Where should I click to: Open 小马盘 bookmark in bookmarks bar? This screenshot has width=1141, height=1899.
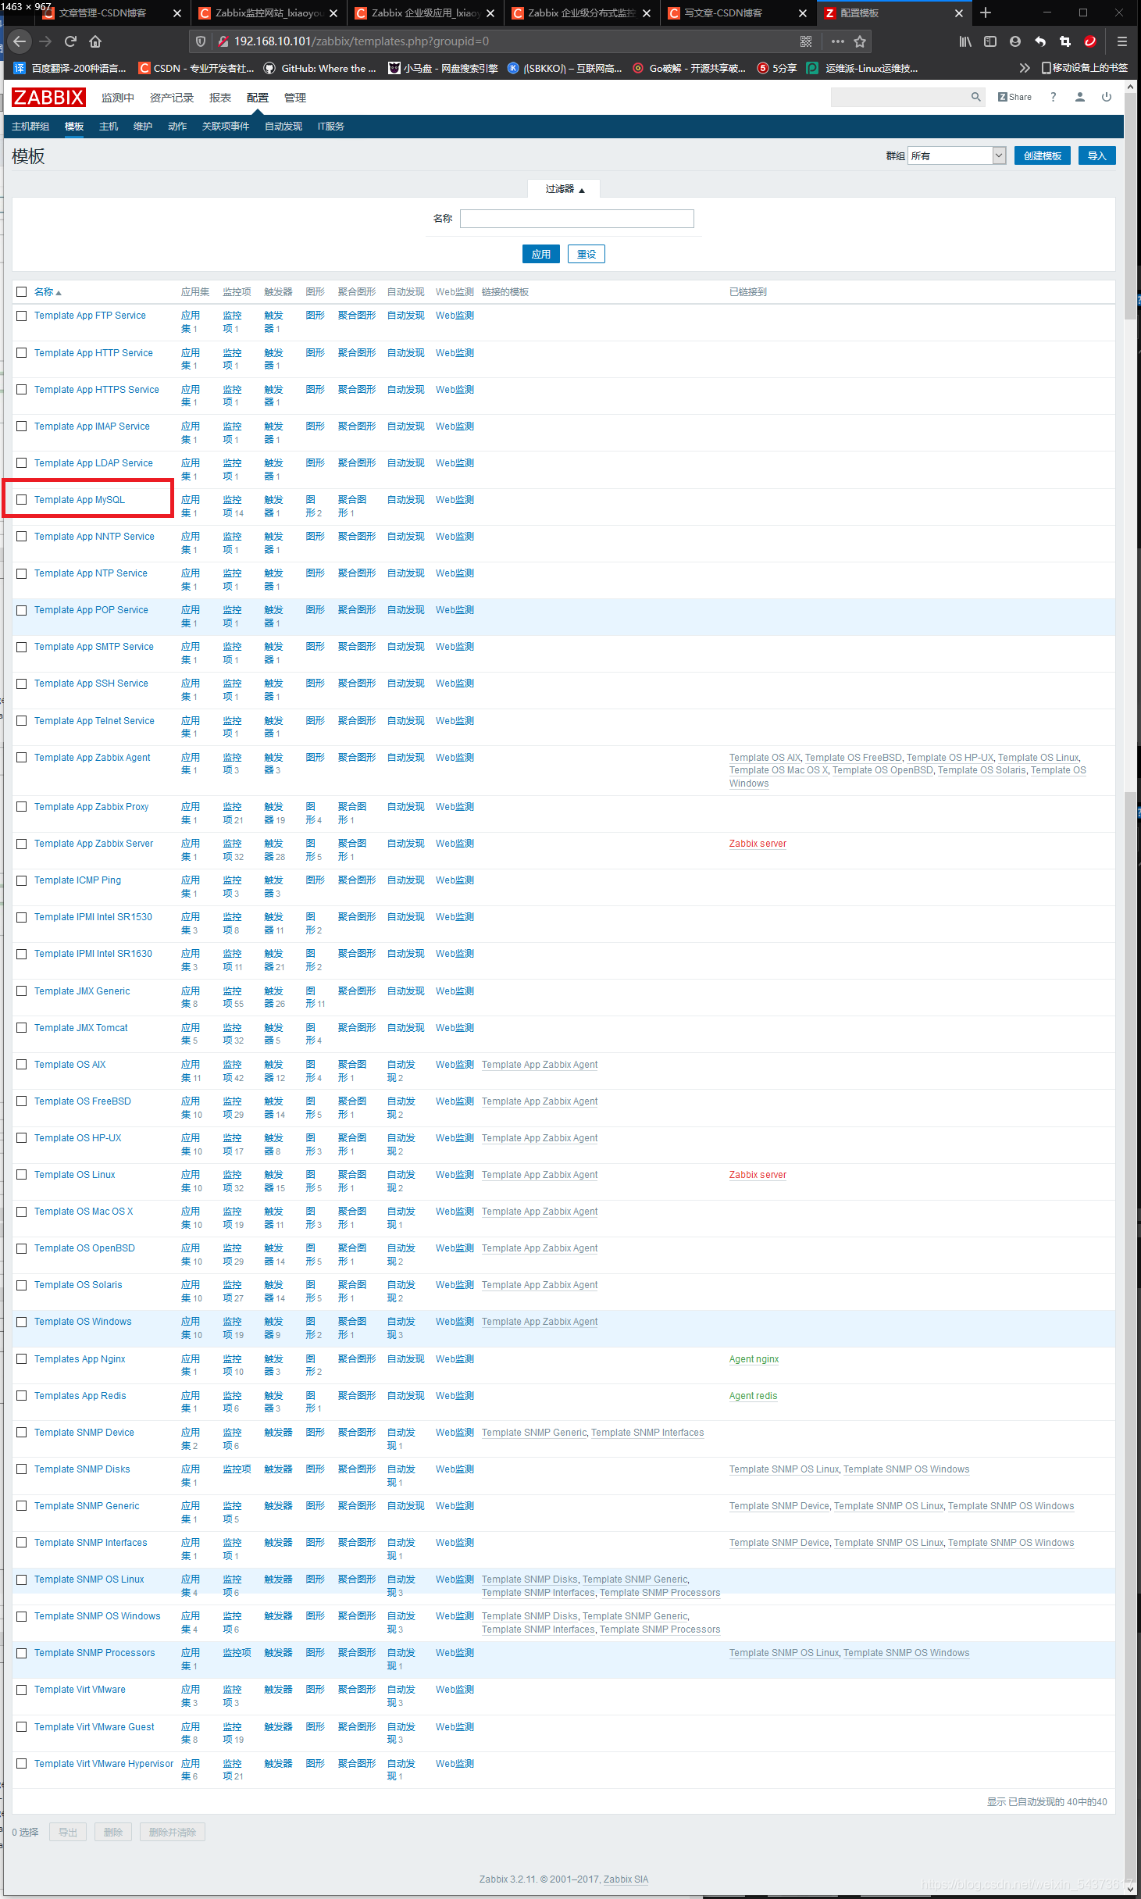pos(443,69)
